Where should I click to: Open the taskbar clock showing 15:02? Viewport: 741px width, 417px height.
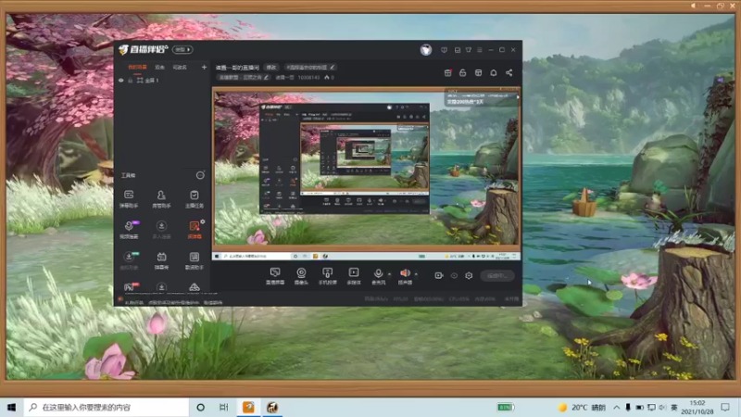[x=697, y=407]
